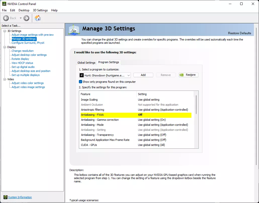Screen dimensions: 259x203
Task: Select the Program Settings tab
Action: (109, 62)
